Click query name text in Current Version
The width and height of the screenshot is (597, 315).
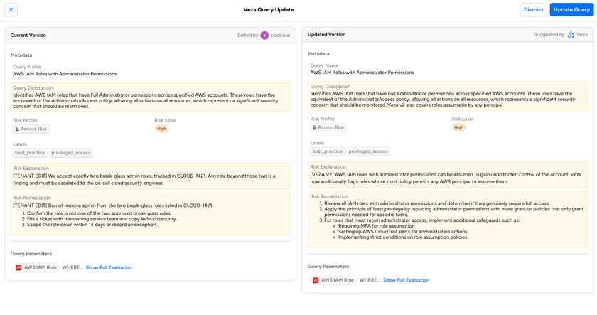(x=65, y=74)
